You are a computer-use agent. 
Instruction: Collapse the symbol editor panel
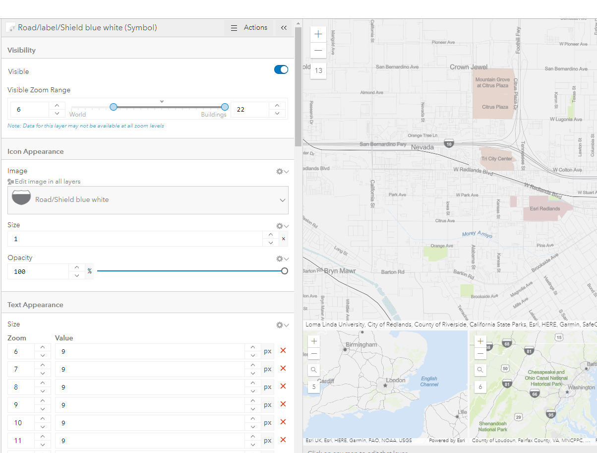pyautogui.click(x=284, y=28)
